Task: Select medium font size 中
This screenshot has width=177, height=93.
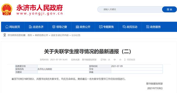Action: (x=115, y=60)
